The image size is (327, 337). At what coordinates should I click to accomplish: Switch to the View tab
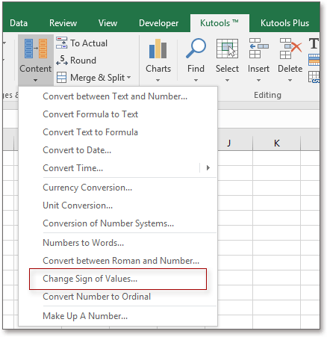pyautogui.click(x=108, y=23)
